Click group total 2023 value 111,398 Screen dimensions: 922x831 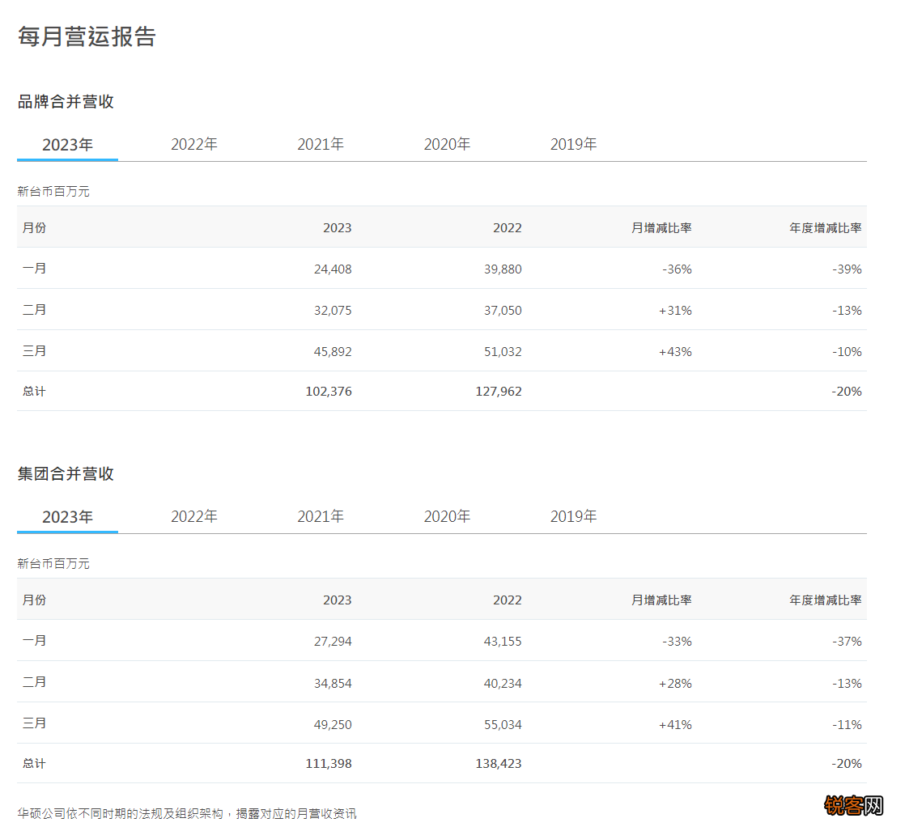pyautogui.click(x=329, y=763)
